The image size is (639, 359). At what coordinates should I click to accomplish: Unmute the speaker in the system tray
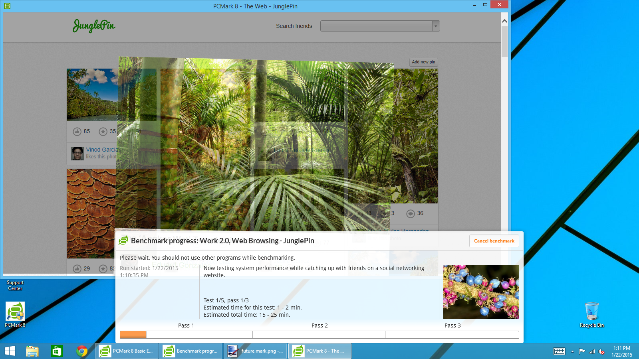(601, 351)
